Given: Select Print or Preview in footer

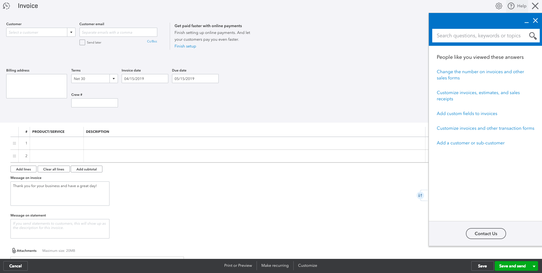Looking at the screenshot, I should 238,265.
